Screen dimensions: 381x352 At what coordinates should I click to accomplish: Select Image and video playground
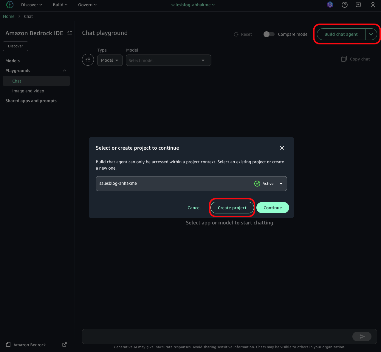click(28, 91)
